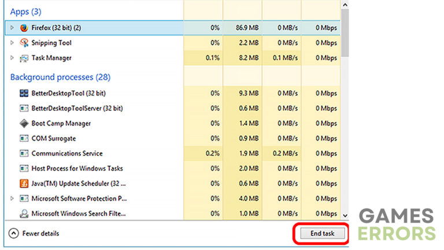444x250 pixels.
Task: Select Host Process for Windows Tasks
Action: pos(77,168)
